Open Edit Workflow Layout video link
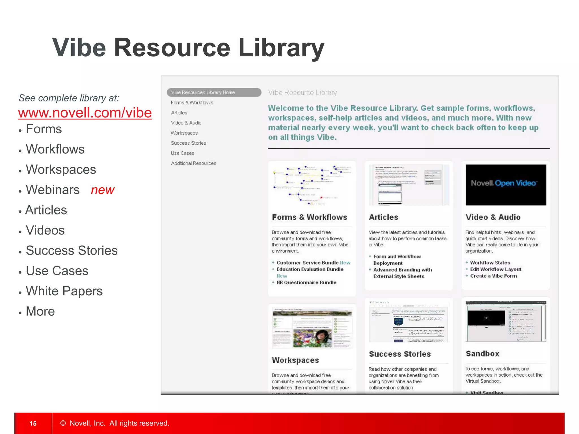Viewport: 579px width, 434px height. [x=496, y=269]
